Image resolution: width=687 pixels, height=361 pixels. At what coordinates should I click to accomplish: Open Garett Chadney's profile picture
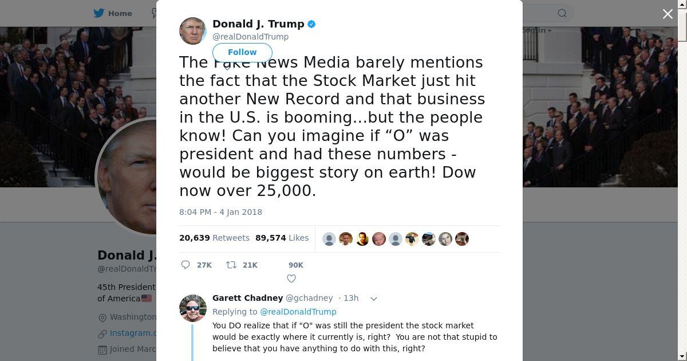pos(193,308)
